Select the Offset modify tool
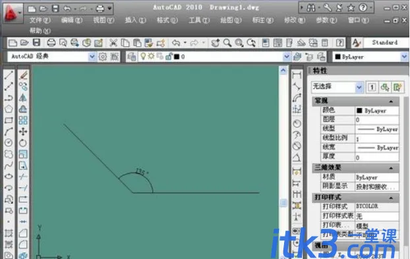410x259 pixels. point(23,109)
